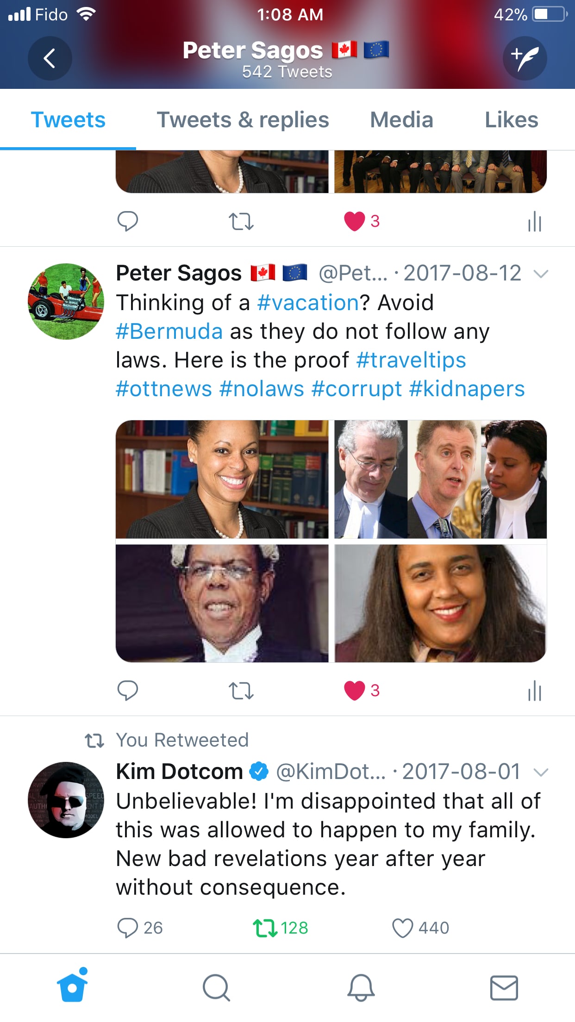Image resolution: width=575 pixels, height=1022 pixels.
Task: Reply to the Bermuda vacation tweet
Action: [128, 690]
